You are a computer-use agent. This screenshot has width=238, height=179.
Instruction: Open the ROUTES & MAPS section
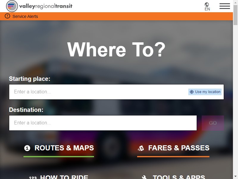(59, 148)
